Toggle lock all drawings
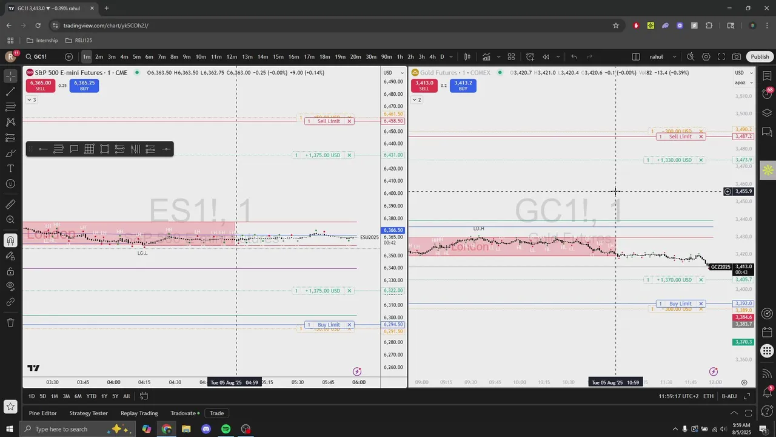The height and width of the screenshot is (437, 776). [10, 271]
